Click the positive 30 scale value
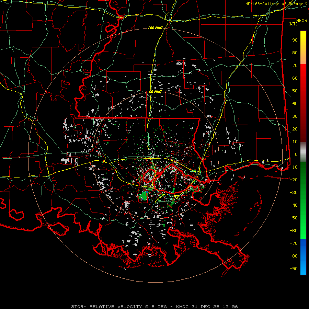The height and width of the screenshot is (309, 309). (x=295, y=116)
